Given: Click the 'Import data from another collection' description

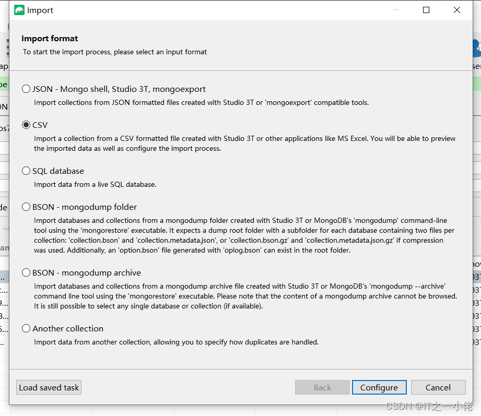Looking at the screenshot, I should pos(176,342).
